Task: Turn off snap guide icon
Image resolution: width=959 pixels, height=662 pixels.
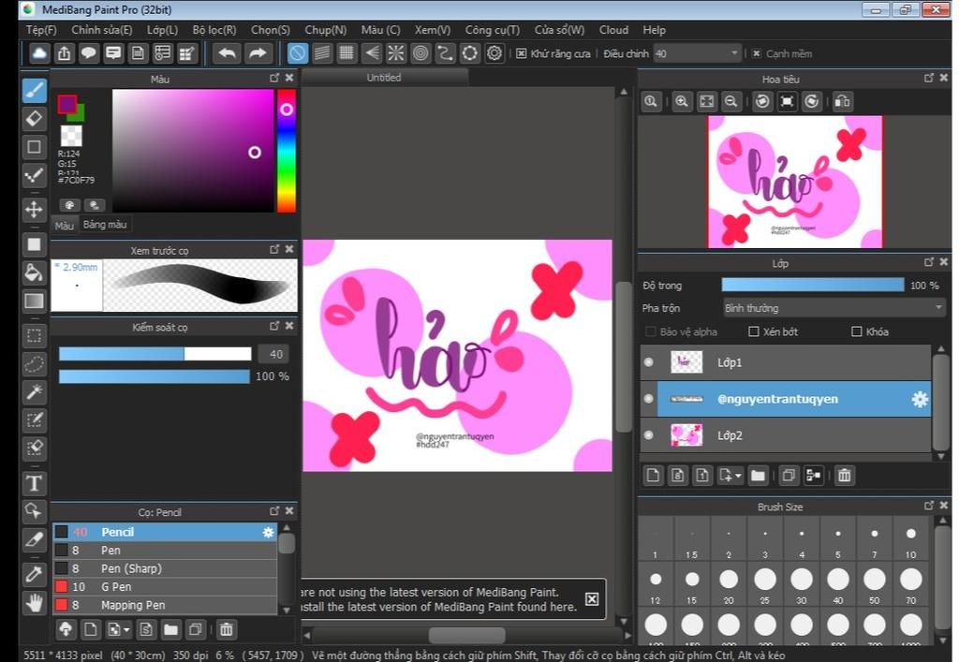Action: pos(297,53)
